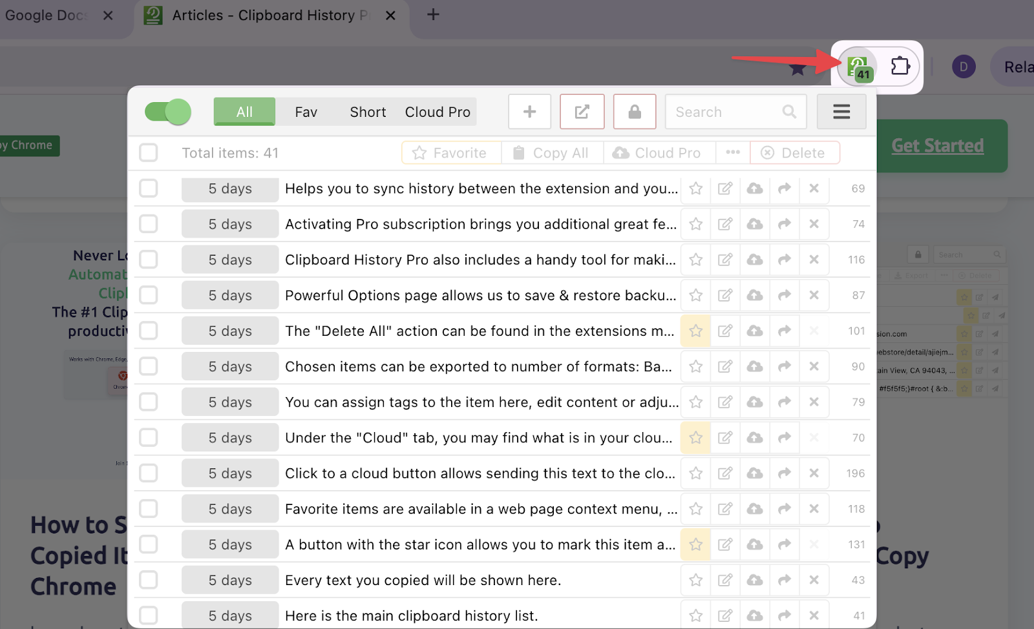This screenshot has height=629, width=1034.
Task: Select the Articles - Clipboard History browser tab
Action: tap(271, 15)
